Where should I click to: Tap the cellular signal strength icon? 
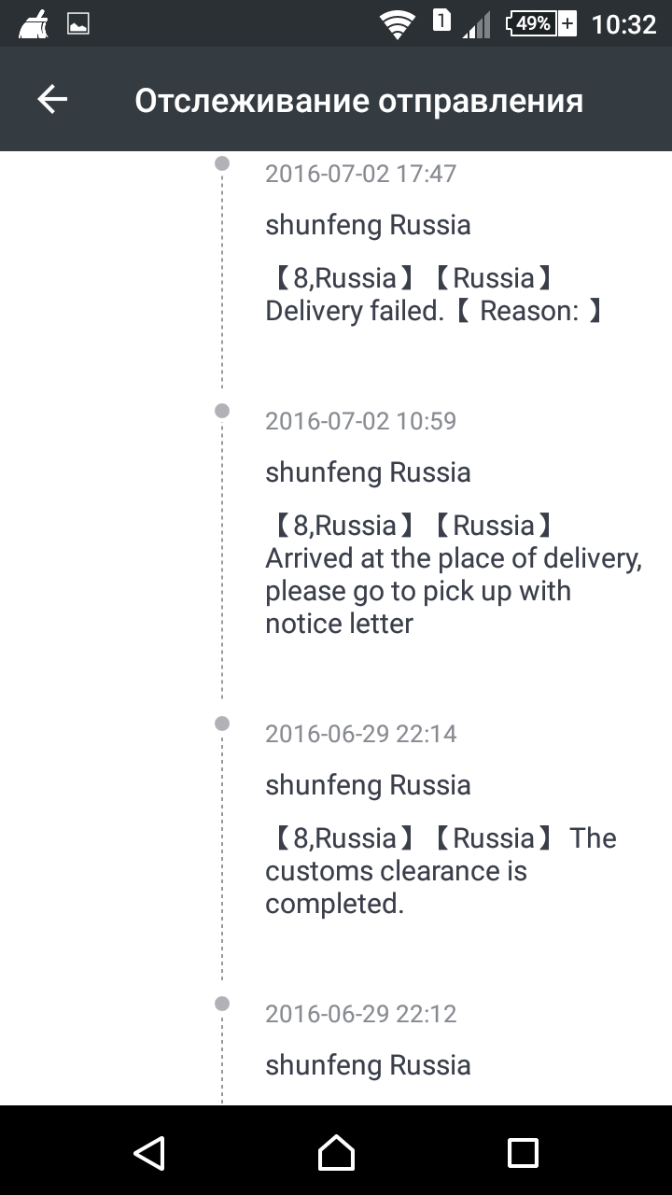(477, 25)
